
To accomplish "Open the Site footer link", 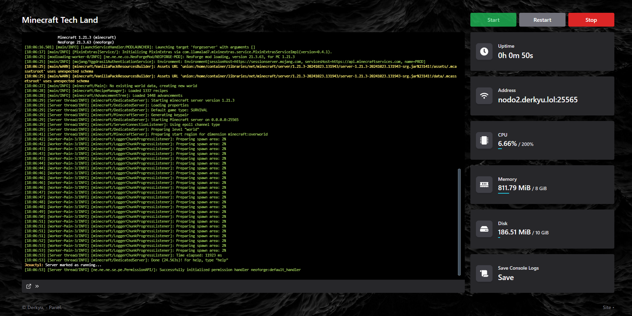I will click(x=607, y=307).
